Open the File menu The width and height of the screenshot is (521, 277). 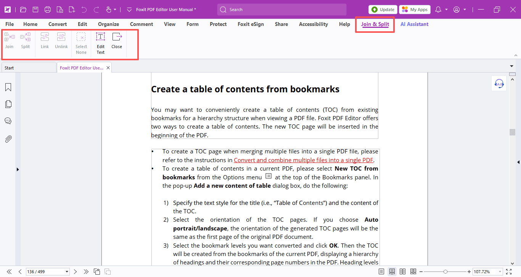[10, 24]
